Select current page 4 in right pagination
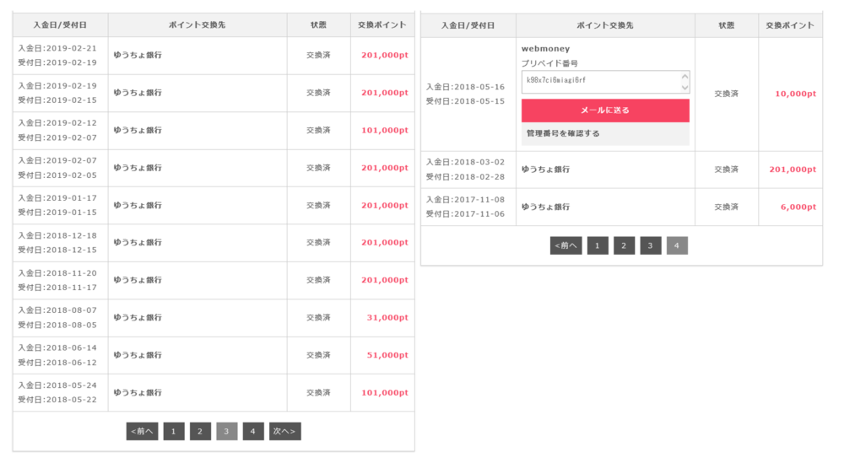The height and width of the screenshot is (463, 844). (677, 245)
